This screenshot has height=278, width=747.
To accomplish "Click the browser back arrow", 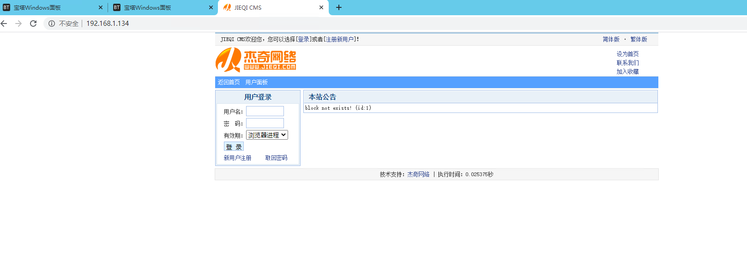I will point(4,24).
